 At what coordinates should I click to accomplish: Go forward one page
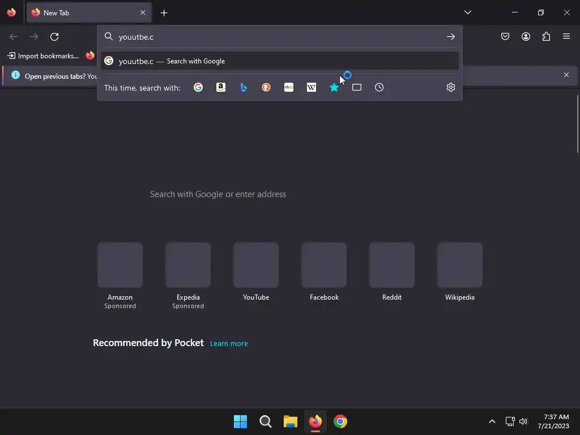point(34,37)
